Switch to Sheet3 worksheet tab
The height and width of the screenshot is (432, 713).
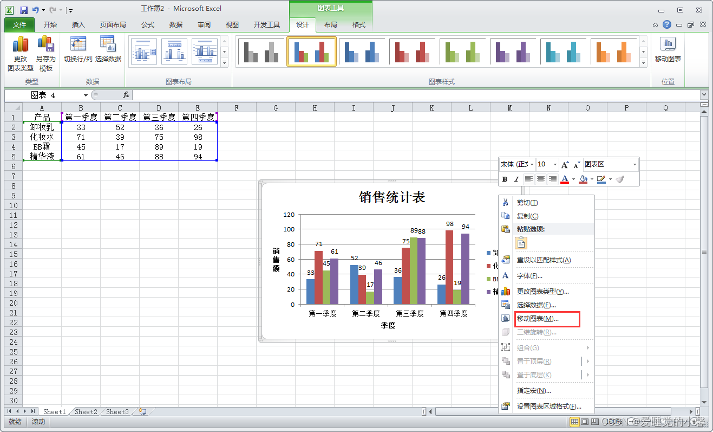(x=117, y=411)
